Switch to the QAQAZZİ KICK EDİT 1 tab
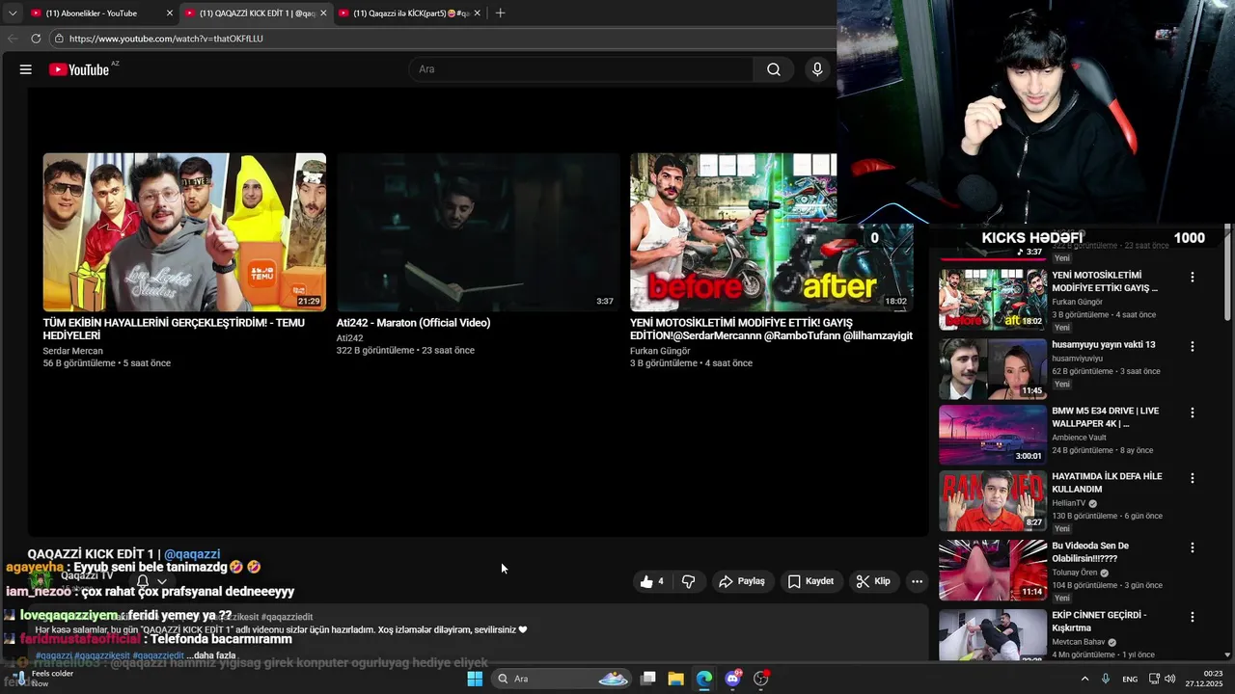 pyautogui.click(x=256, y=13)
